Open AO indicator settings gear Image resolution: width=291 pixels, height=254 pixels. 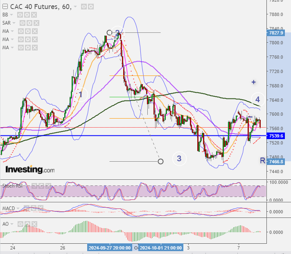(27, 224)
